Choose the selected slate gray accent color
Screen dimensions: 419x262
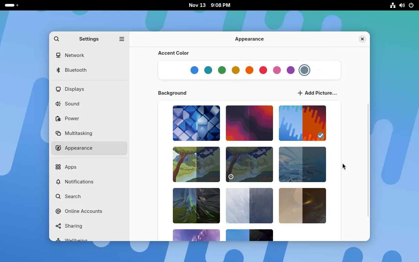coord(304,70)
